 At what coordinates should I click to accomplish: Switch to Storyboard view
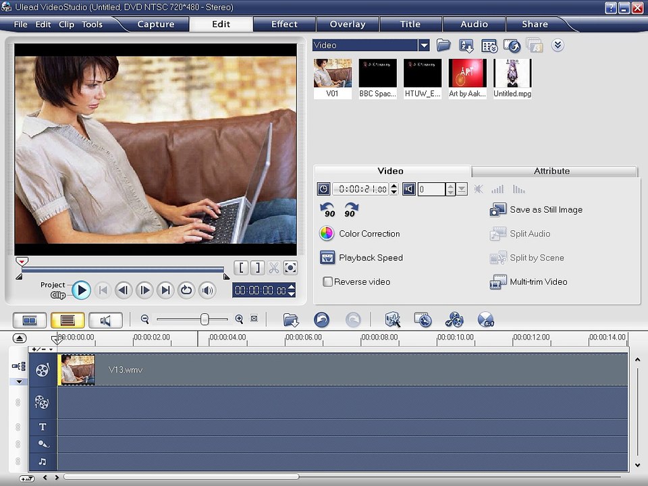click(x=30, y=320)
